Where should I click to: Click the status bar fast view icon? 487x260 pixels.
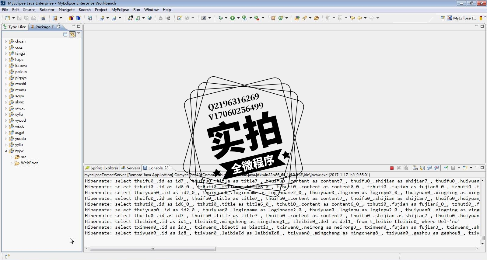[x=7, y=256]
